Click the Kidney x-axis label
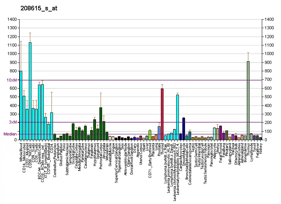 tap(261, 147)
